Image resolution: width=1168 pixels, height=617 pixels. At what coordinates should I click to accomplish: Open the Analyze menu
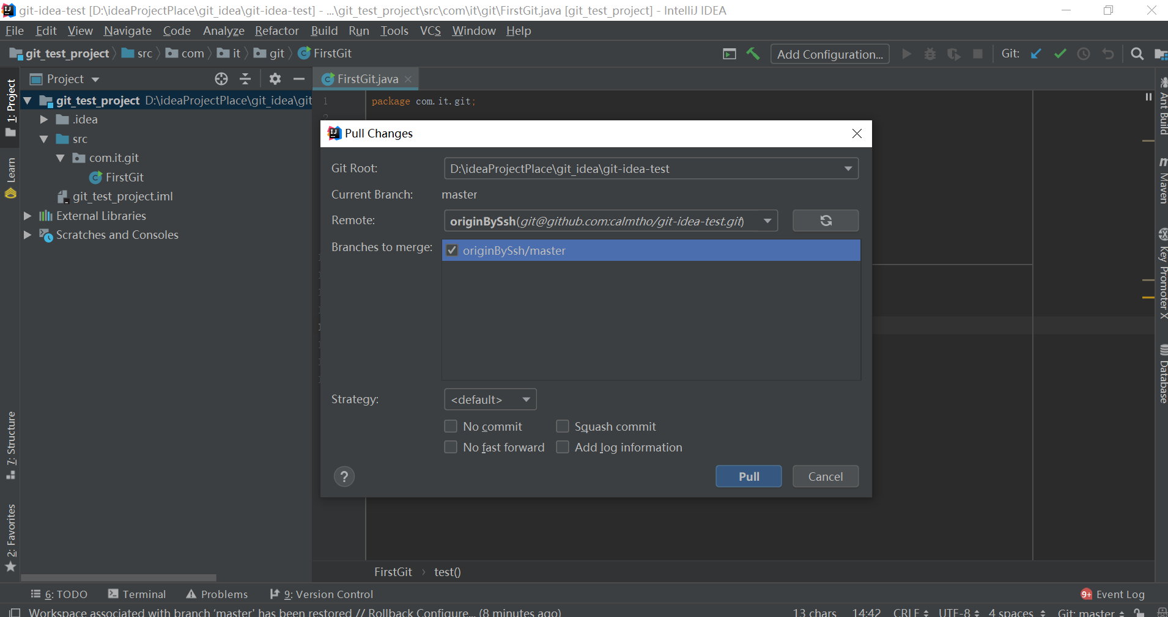tap(223, 31)
